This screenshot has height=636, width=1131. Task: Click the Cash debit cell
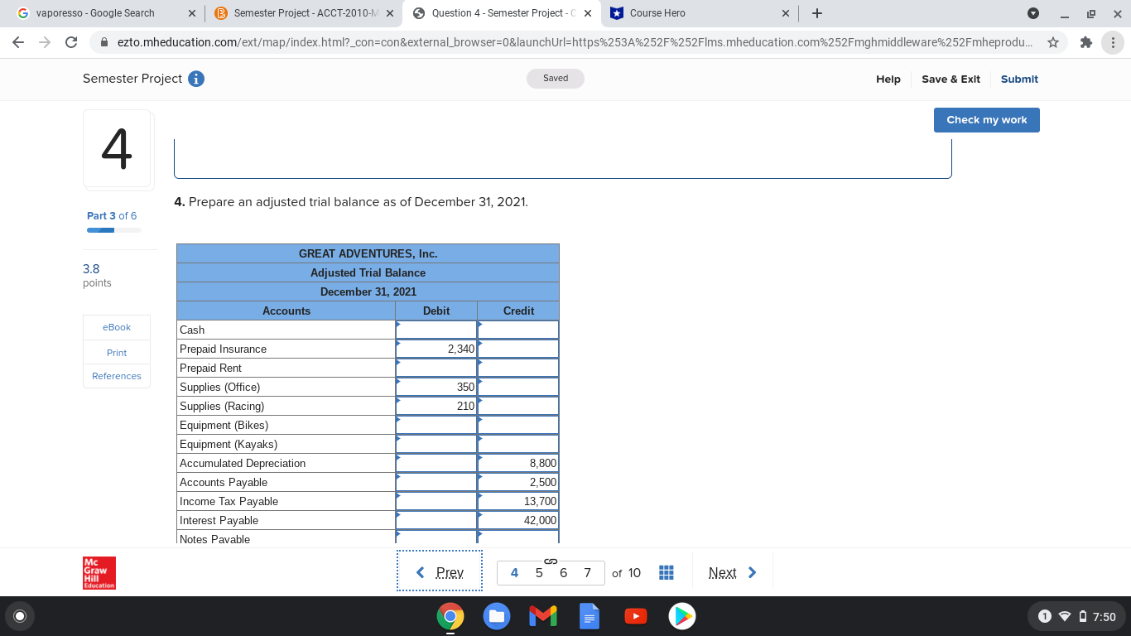click(x=436, y=330)
